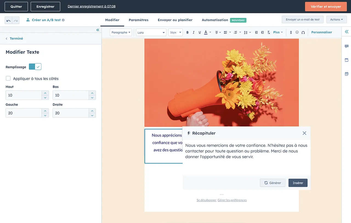Open the Paragraphe style dropdown
The height and width of the screenshot is (223, 351).
pos(121,32)
